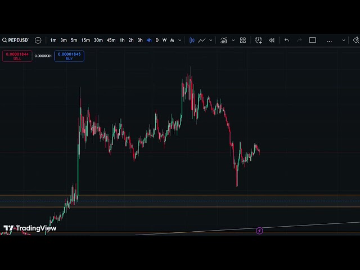
Task: Switch to Monthly (M) timeframe
Action: [x=172, y=40]
